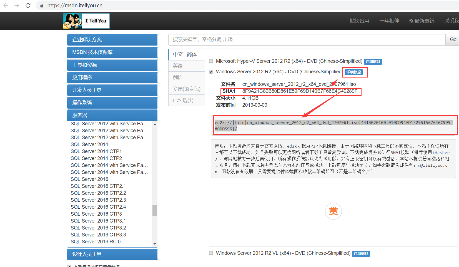
Task: Select SQL Server 2016 CTP3.3
Action: pyautogui.click(x=98, y=235)
